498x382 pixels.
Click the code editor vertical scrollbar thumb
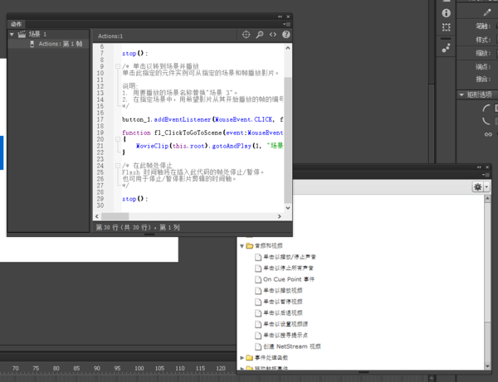[x=288, y=140]
